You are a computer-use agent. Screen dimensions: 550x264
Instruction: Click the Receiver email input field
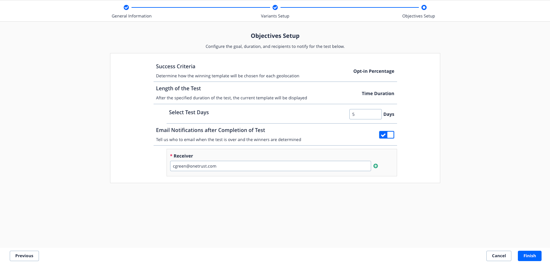click(x=270, y=166)
